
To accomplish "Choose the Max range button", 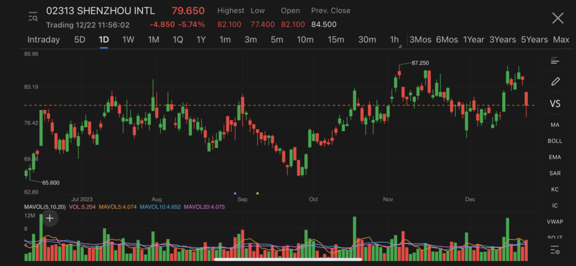I will point(561,39).
